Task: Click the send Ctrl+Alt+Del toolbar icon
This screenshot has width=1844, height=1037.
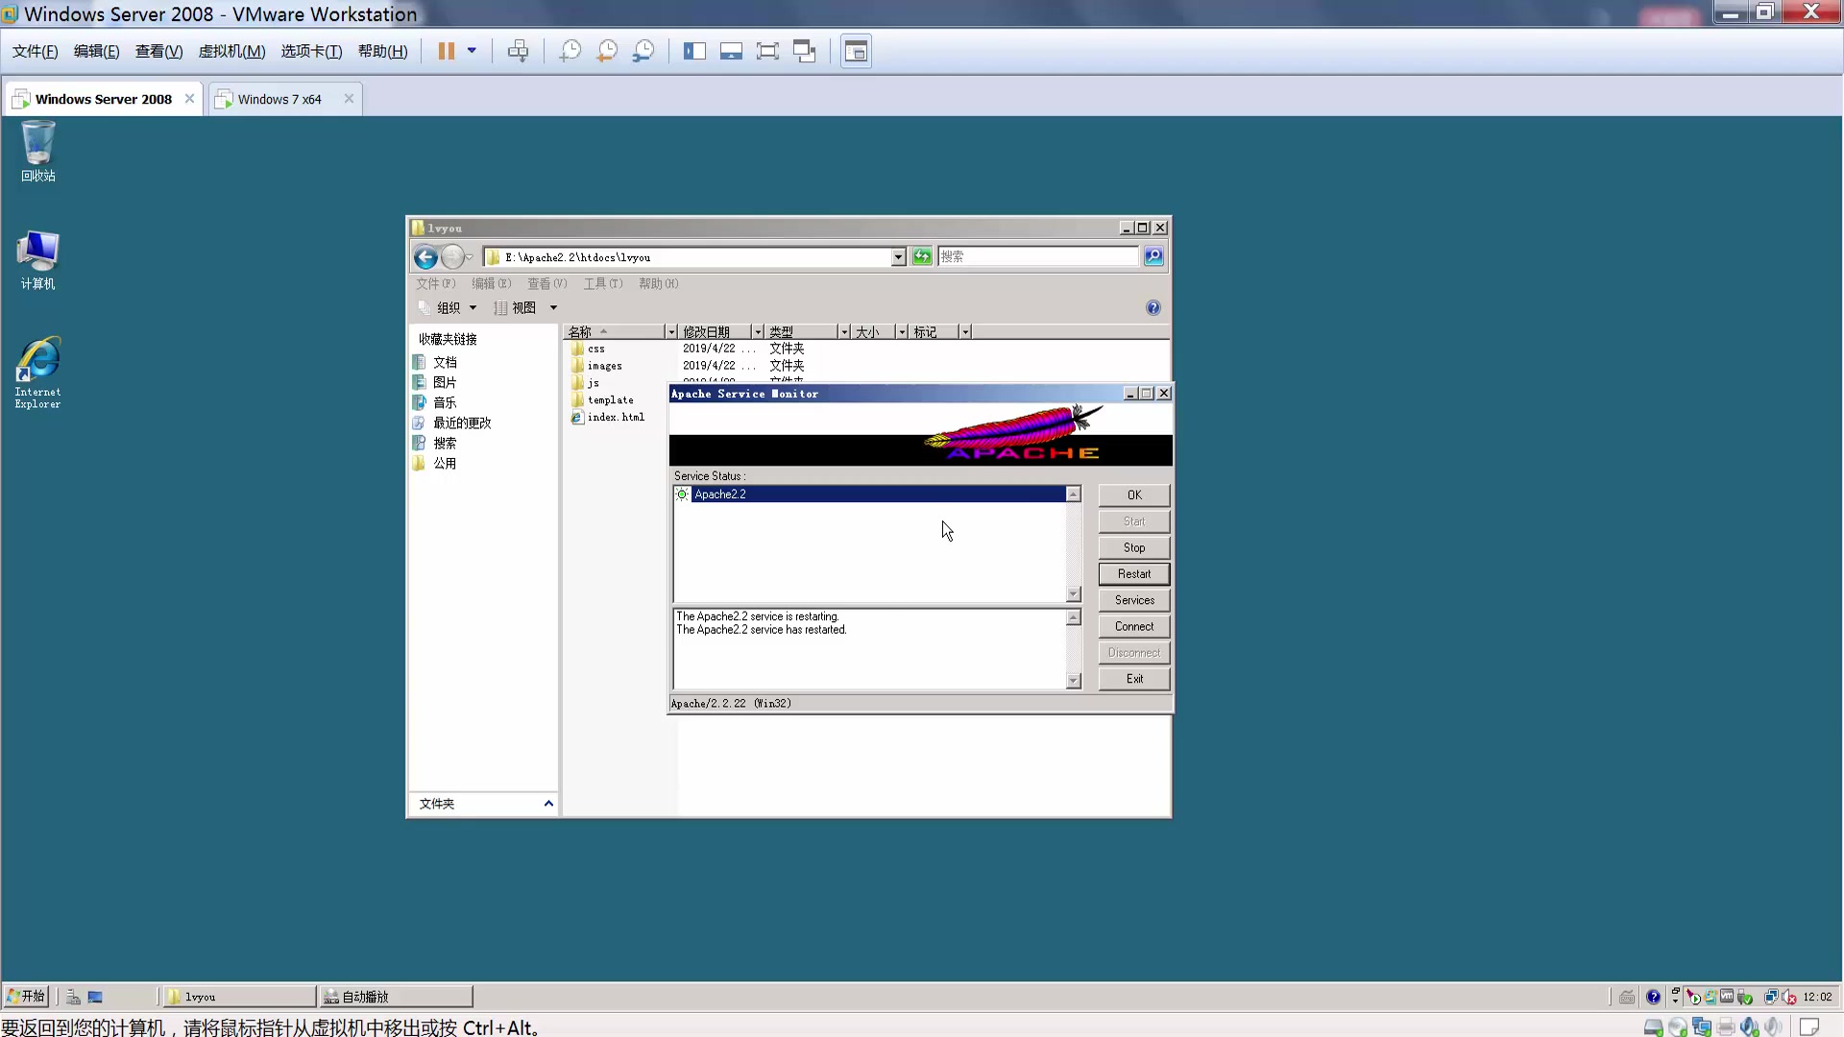Action: tap(518, 51)
